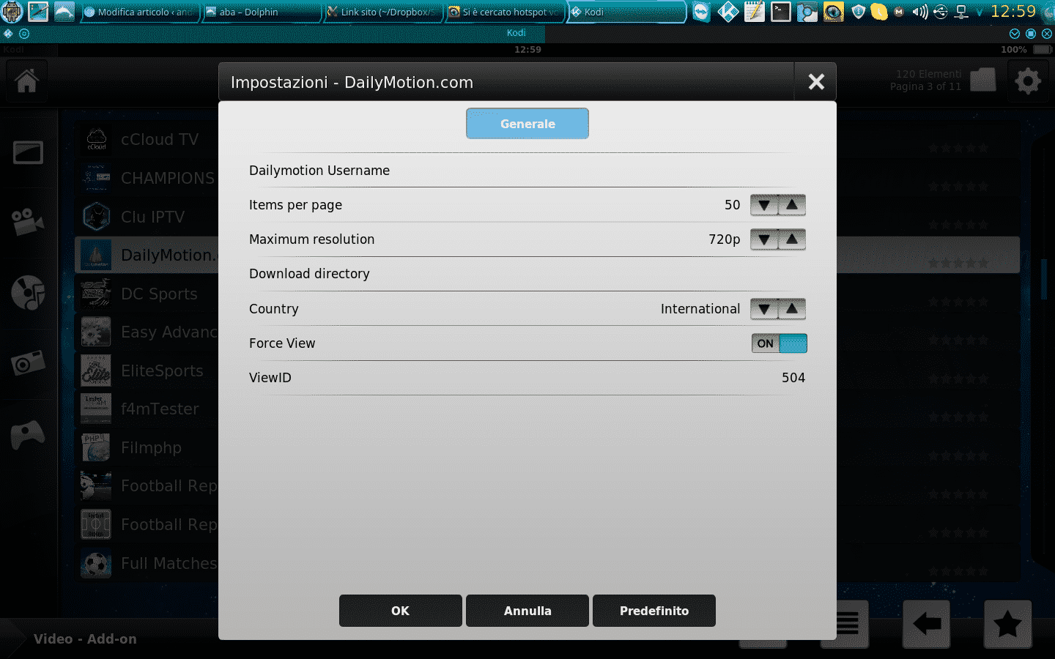The width and height of the screenshot is (1055, 659).
Task: Open the TV section icon in sidebar
Action: pyautogui.click(x=28, y=152)
